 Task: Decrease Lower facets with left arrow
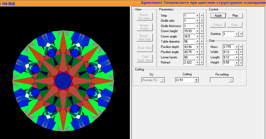point(198,57)
